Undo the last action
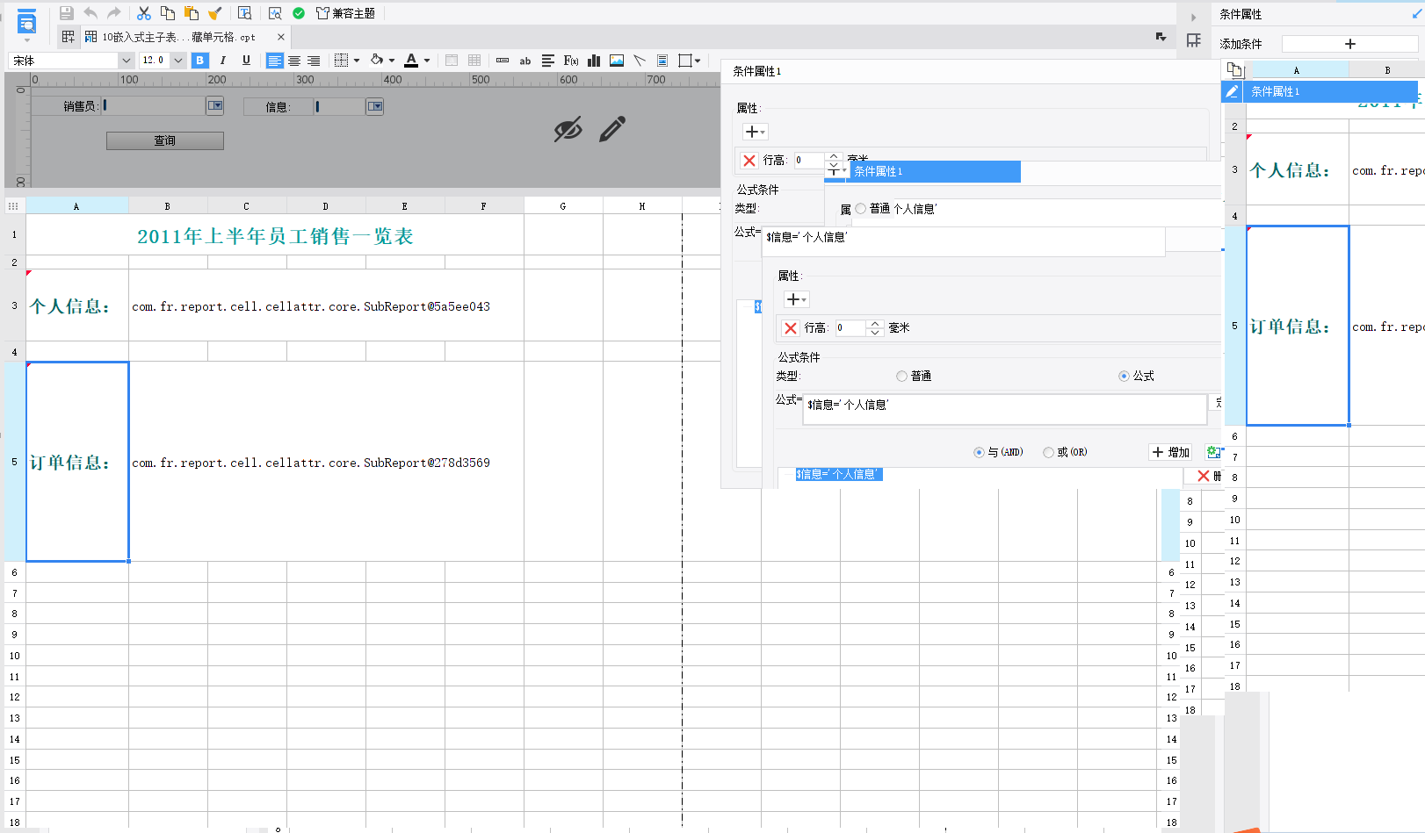 tap(90, 13)
